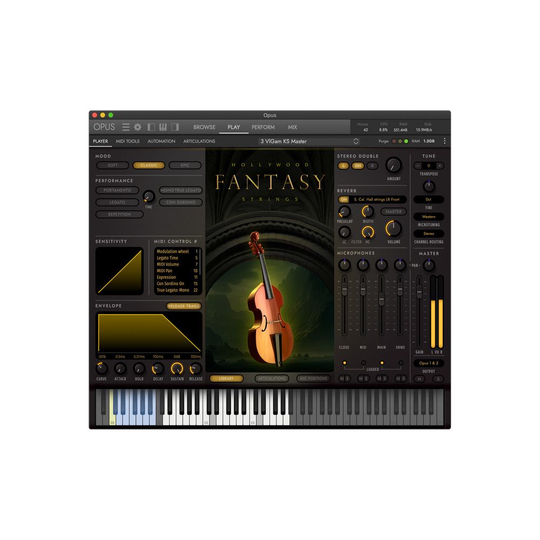Toggle Release Trails in Envelope section
Viewport: 540px width, 540px height.
click(183, 306)
